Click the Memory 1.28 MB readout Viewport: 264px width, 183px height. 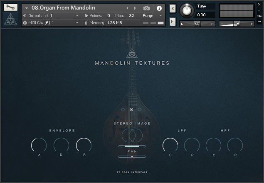point(115,23)
